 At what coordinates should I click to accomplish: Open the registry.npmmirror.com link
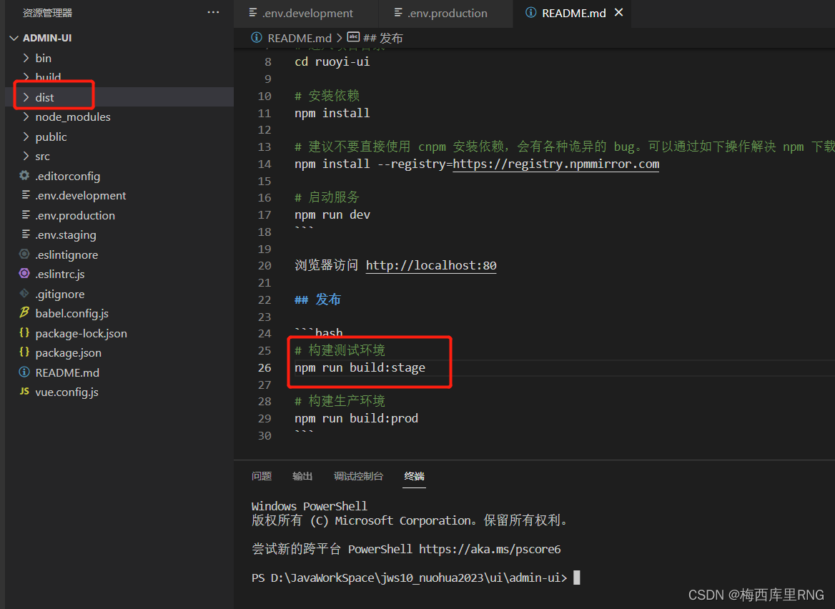[x=555, y=164]
